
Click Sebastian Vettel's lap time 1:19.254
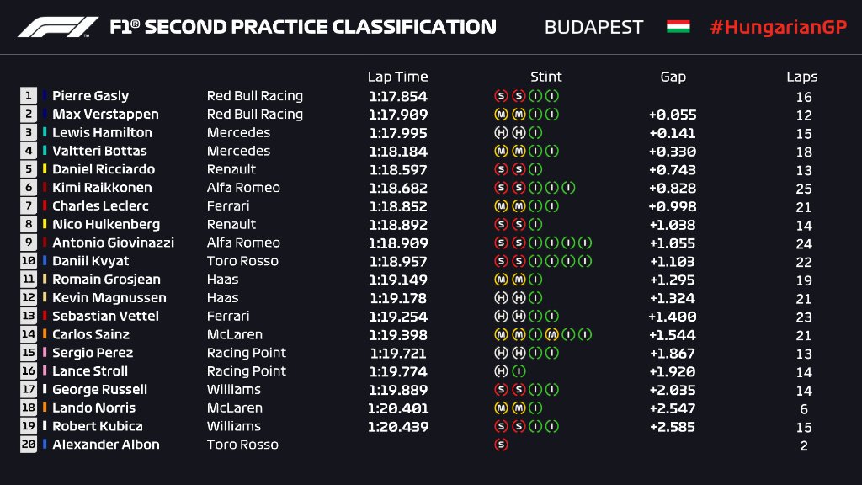coord(397,317)
